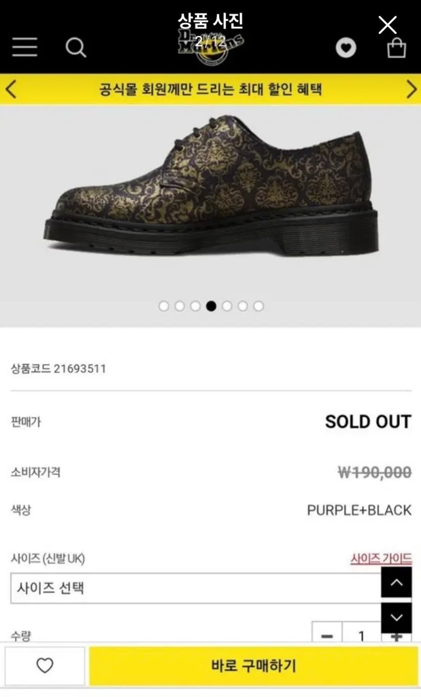Screen dimensions: 421x697
Task: Select the first image carousel dot
Action: click(x=164, y=306)
